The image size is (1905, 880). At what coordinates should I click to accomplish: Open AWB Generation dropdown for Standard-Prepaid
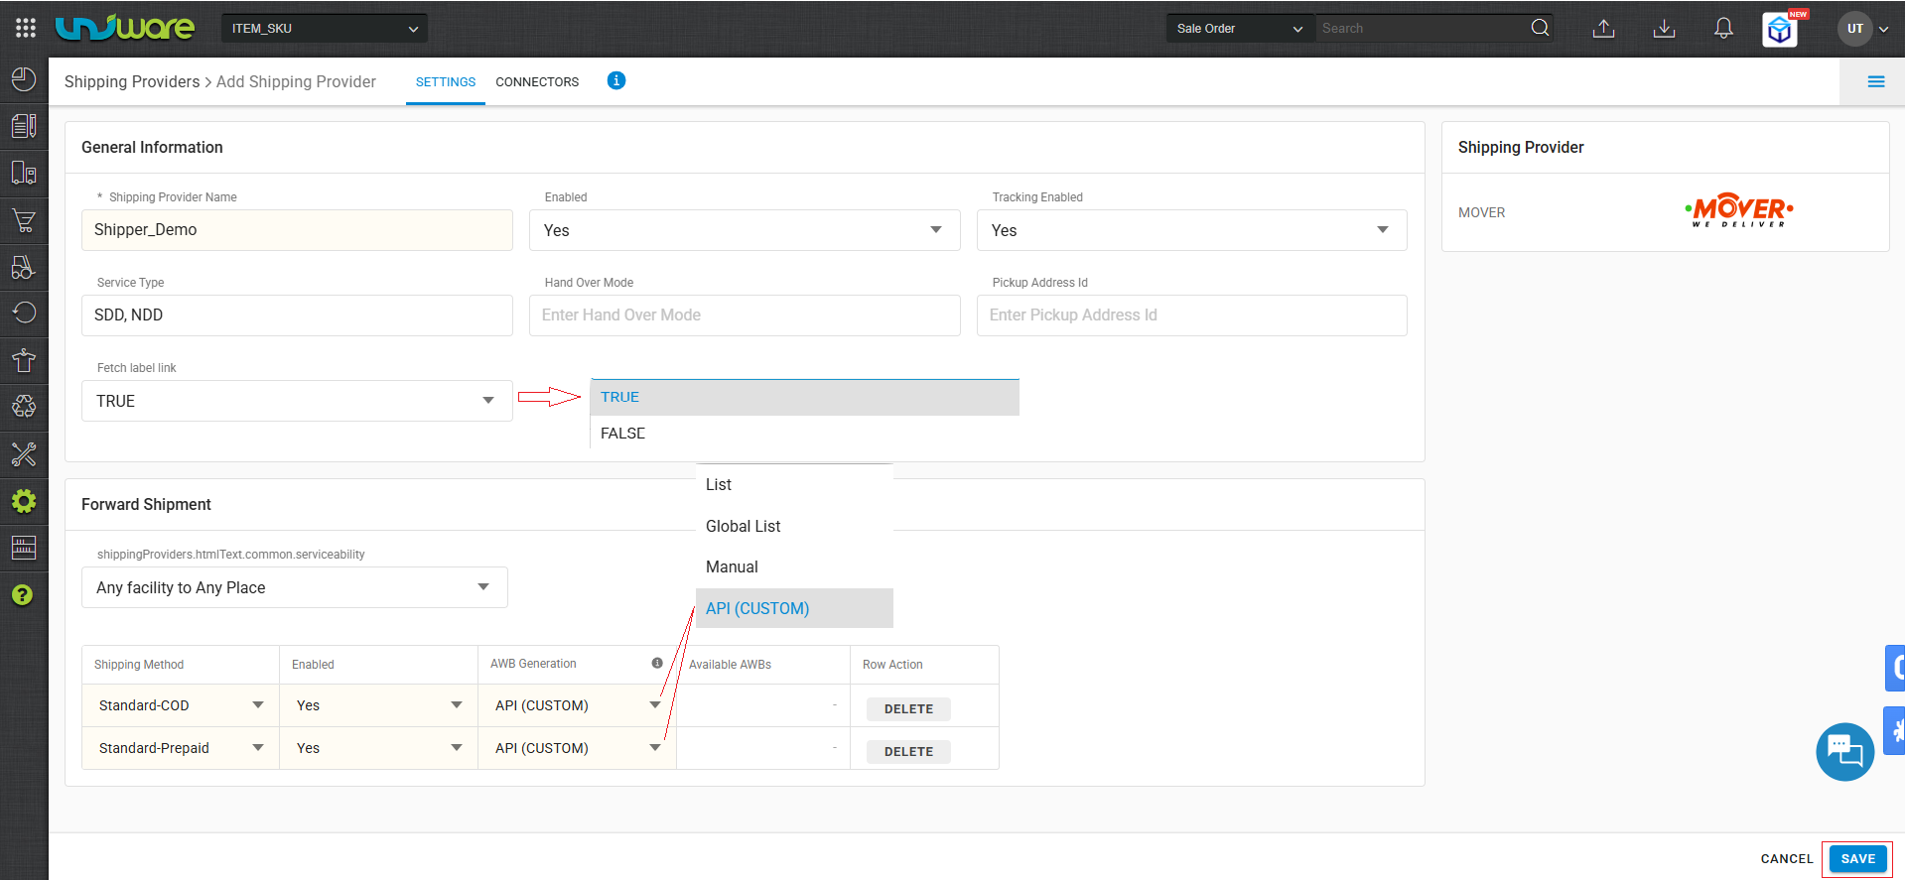tap(578, 748)
